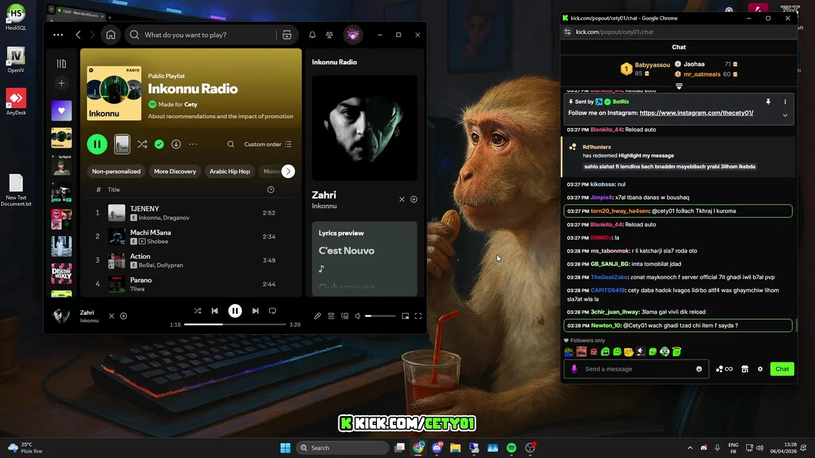Pause playlist with big green button
815x458 pixels.
(97, 144)
